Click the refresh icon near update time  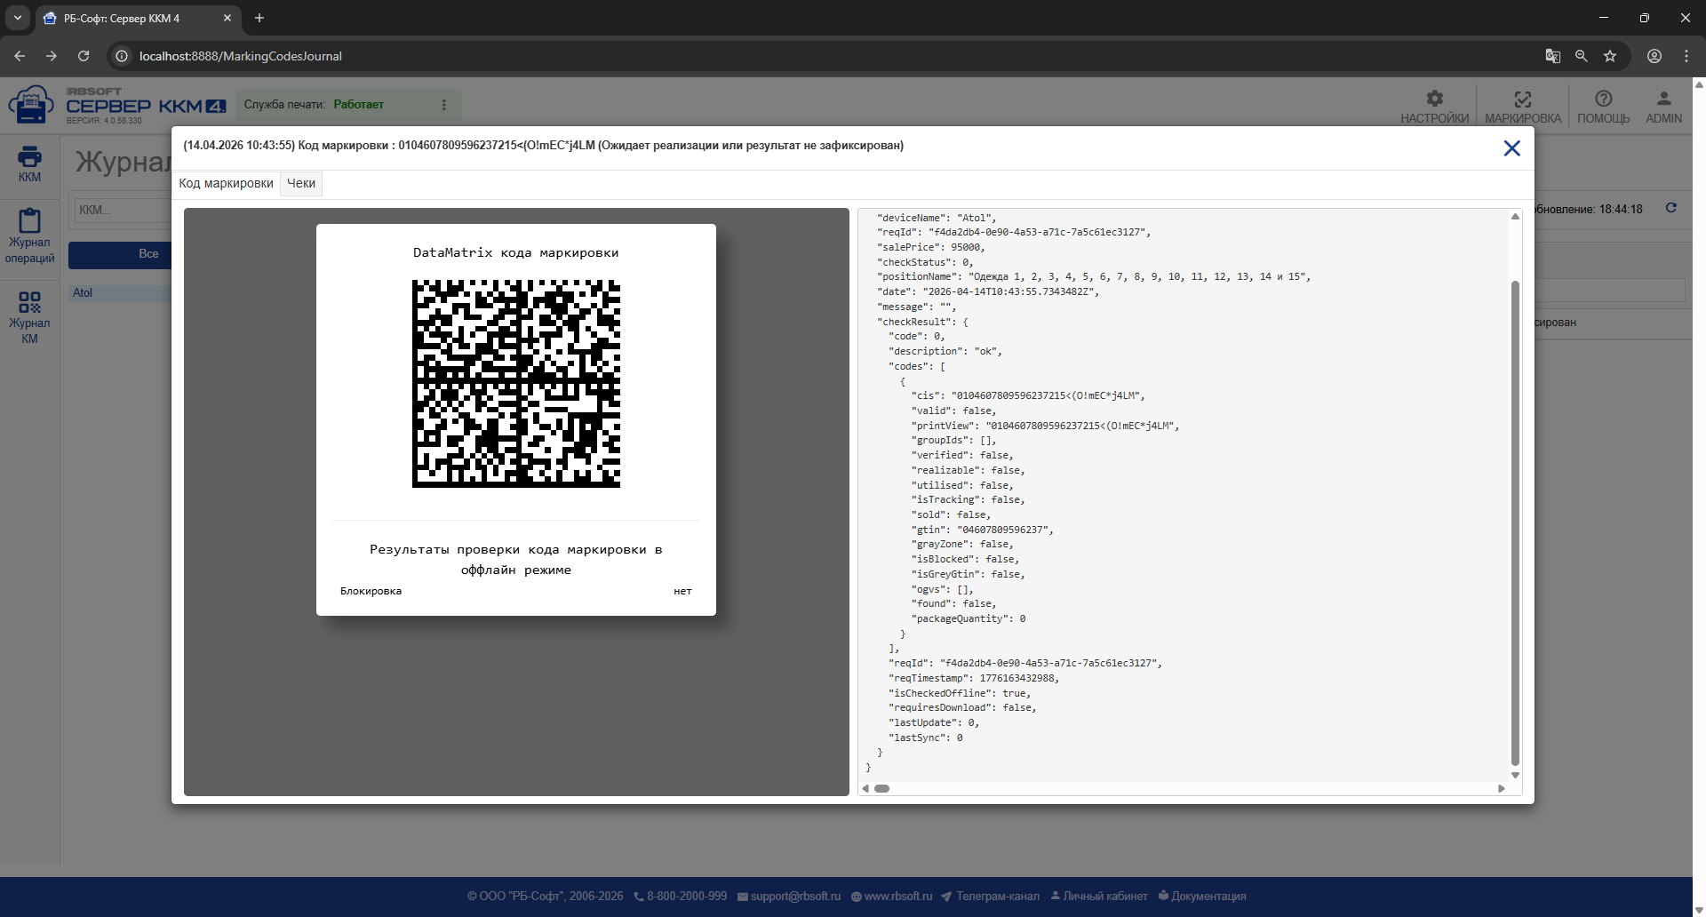coord(1670,208)
